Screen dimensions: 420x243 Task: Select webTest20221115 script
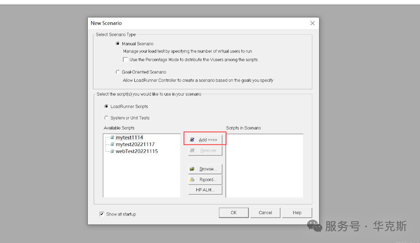[x=137, y=151]
